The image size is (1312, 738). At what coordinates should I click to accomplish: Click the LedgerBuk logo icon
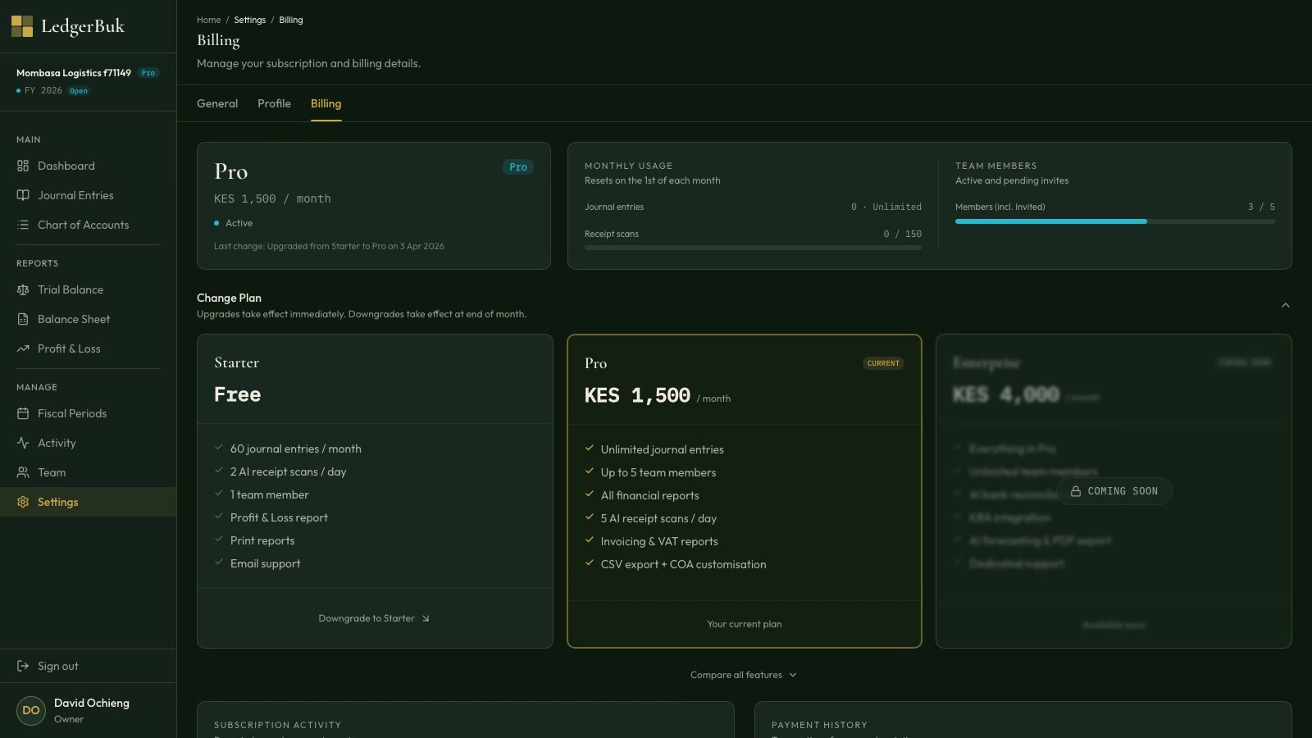click(x=22, y=26)
